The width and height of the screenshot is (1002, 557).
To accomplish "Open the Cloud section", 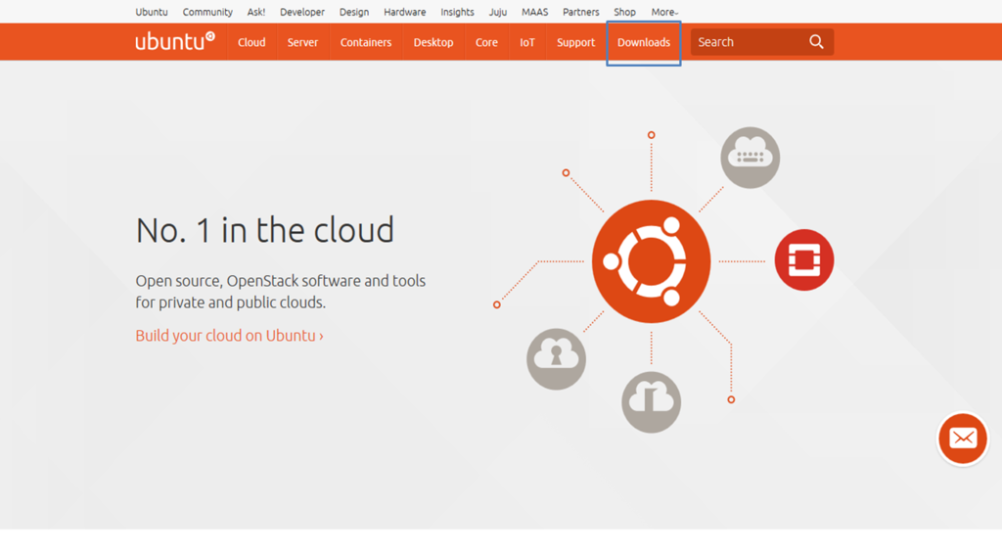I will click(x=251, y=42).
